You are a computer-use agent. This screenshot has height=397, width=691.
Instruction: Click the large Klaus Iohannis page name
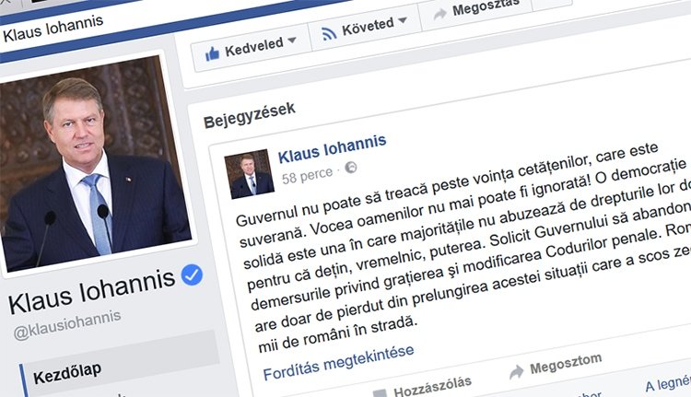[x=91, y=291]
